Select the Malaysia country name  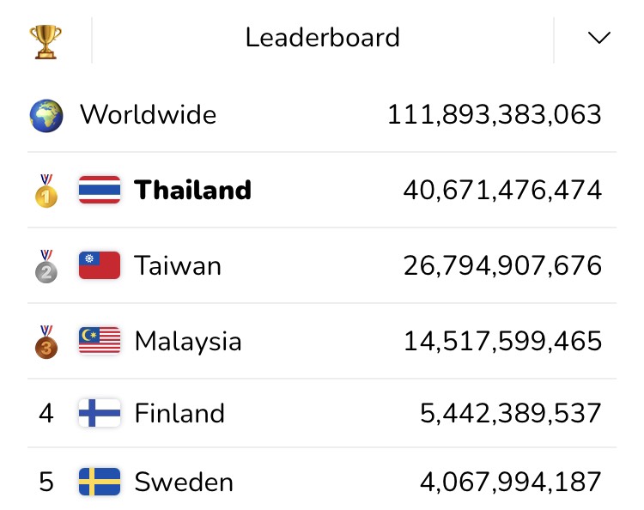[x=188, y=342]
